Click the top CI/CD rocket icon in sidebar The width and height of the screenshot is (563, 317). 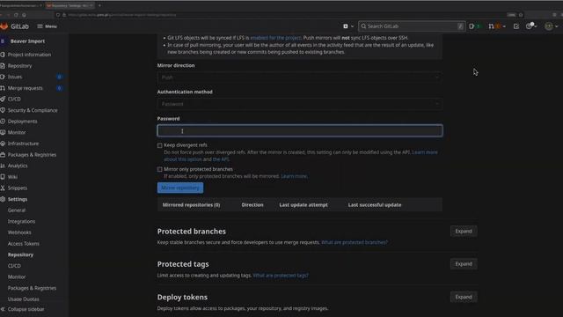click(3, 100)
